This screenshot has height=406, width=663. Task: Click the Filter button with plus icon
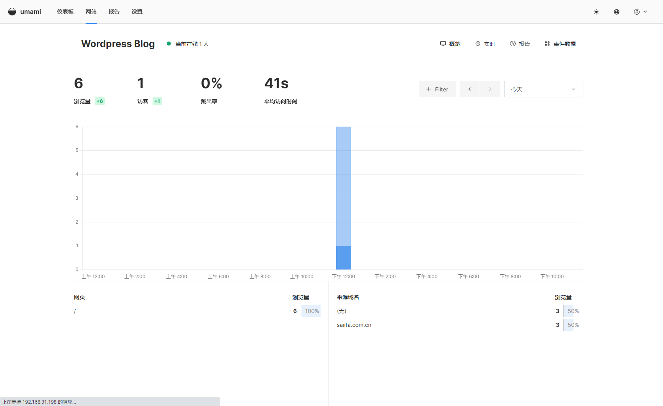tap(437, 89)
